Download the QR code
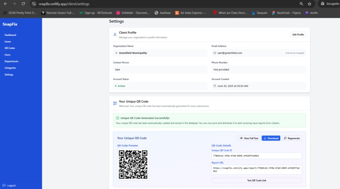Image resolution: width=340 pixels, height=189 pixels. pos(271,138)
